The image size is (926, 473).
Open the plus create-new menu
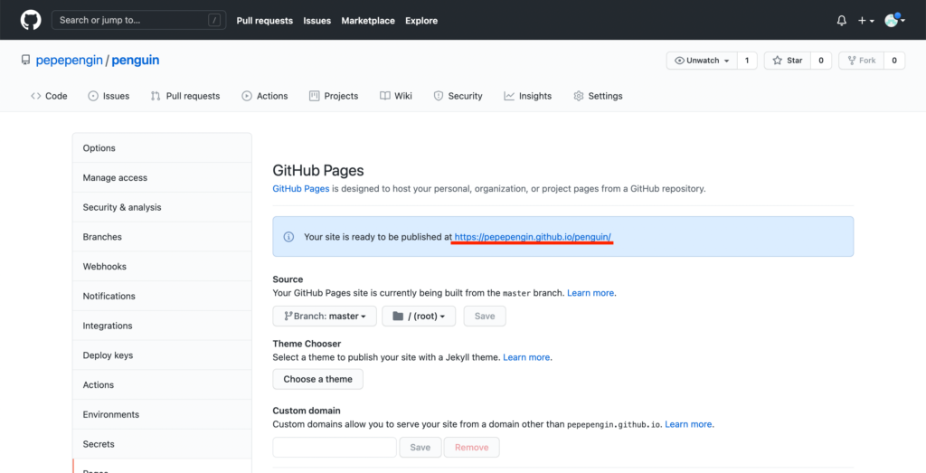(x=866, y=21)
